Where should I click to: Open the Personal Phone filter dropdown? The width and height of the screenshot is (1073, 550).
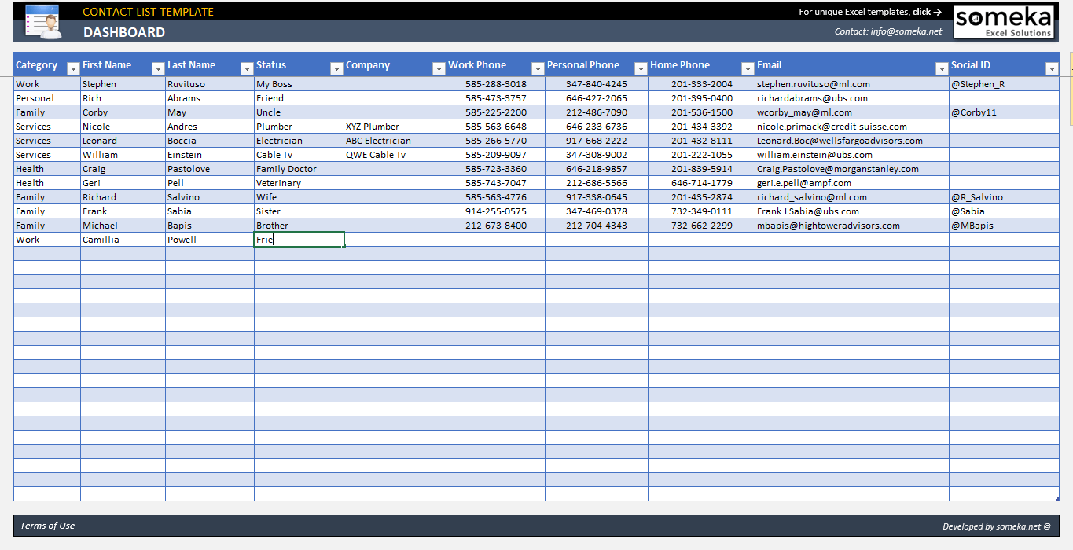click(641, 68)
